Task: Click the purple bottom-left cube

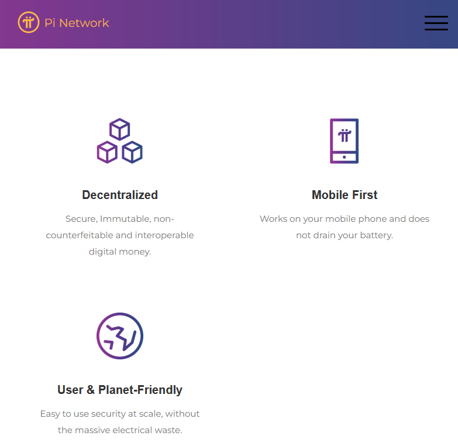Action: (x=107, y=152)
